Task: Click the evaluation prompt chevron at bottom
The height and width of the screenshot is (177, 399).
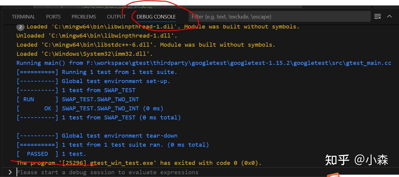Action: (x=10, y=172)
